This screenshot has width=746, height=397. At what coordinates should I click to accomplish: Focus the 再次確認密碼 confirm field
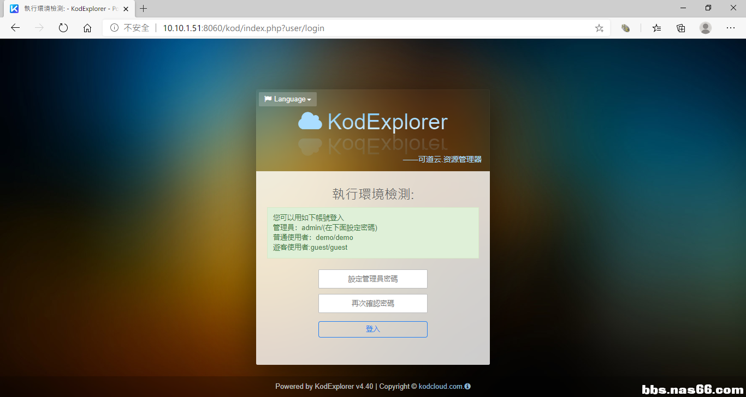pyautogui.click(x=373, y=304)
